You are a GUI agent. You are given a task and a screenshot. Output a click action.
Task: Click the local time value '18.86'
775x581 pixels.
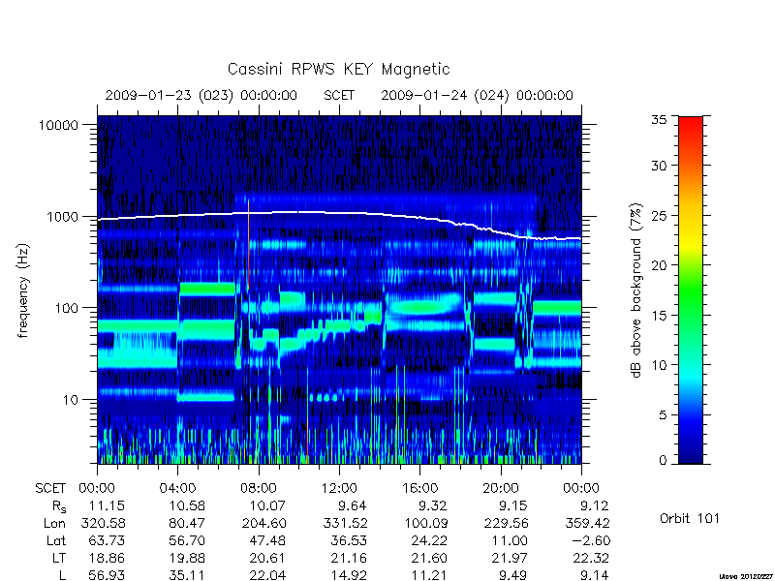pos(107,559)
